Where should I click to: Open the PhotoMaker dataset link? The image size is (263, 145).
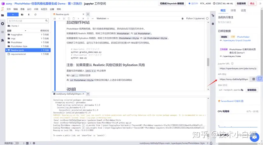pos(243,37)
